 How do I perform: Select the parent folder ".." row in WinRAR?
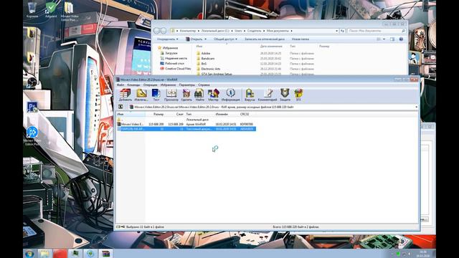tap(186, 120)
